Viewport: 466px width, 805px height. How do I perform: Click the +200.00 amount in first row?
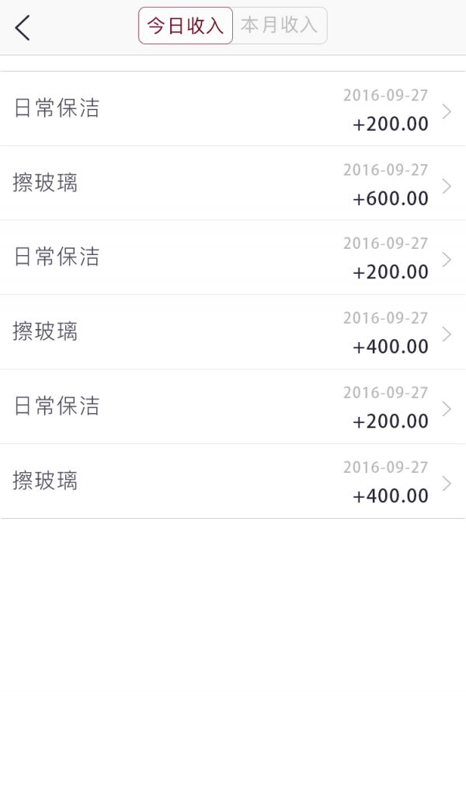pyautogui.click(x=390, y=124)
